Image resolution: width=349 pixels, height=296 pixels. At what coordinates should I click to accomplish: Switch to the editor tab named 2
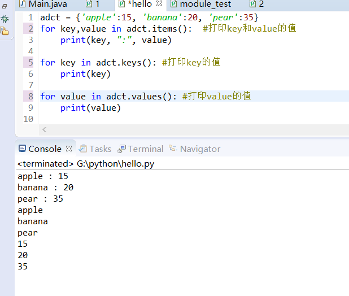pos(258,4)
